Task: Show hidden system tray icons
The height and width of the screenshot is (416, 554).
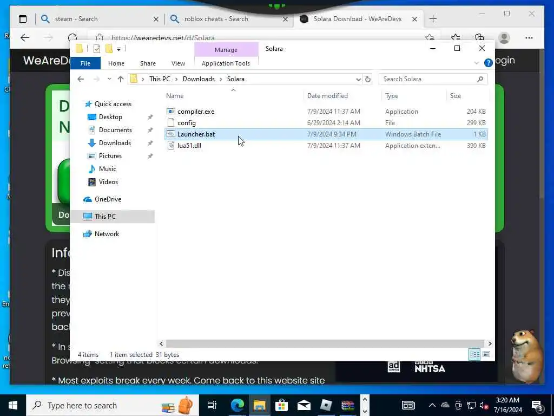Action: click(x=432, y=405)
